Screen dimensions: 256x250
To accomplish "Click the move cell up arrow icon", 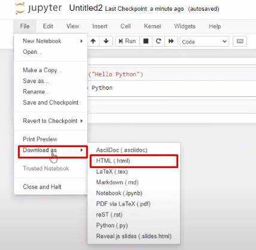I will pos(93,41).
